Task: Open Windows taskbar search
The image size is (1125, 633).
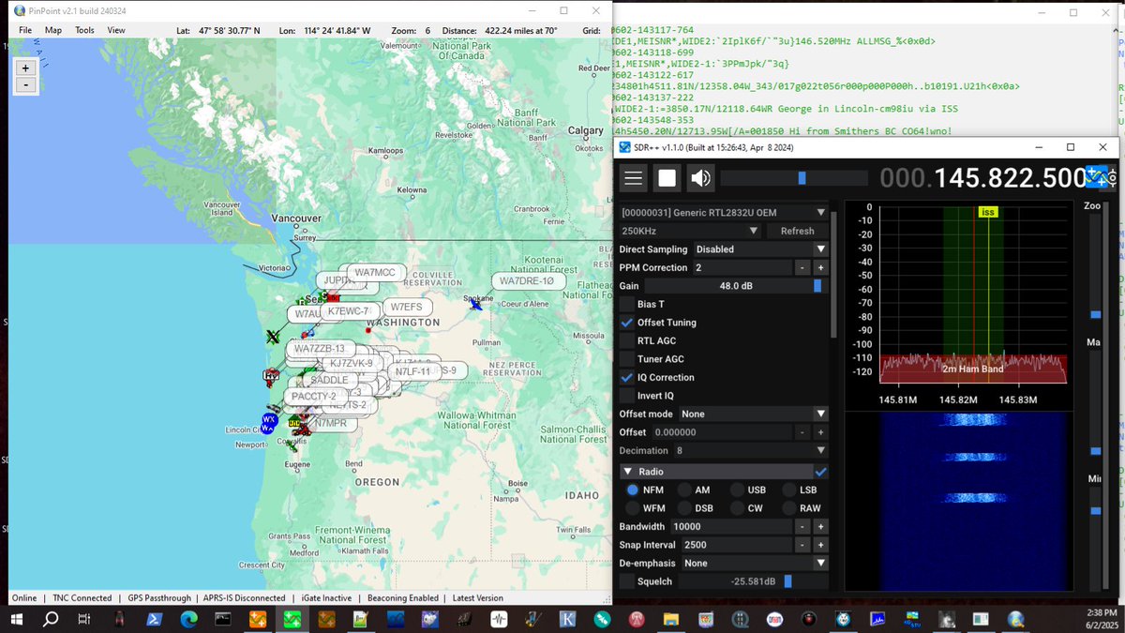Action: tap(51, 619)
